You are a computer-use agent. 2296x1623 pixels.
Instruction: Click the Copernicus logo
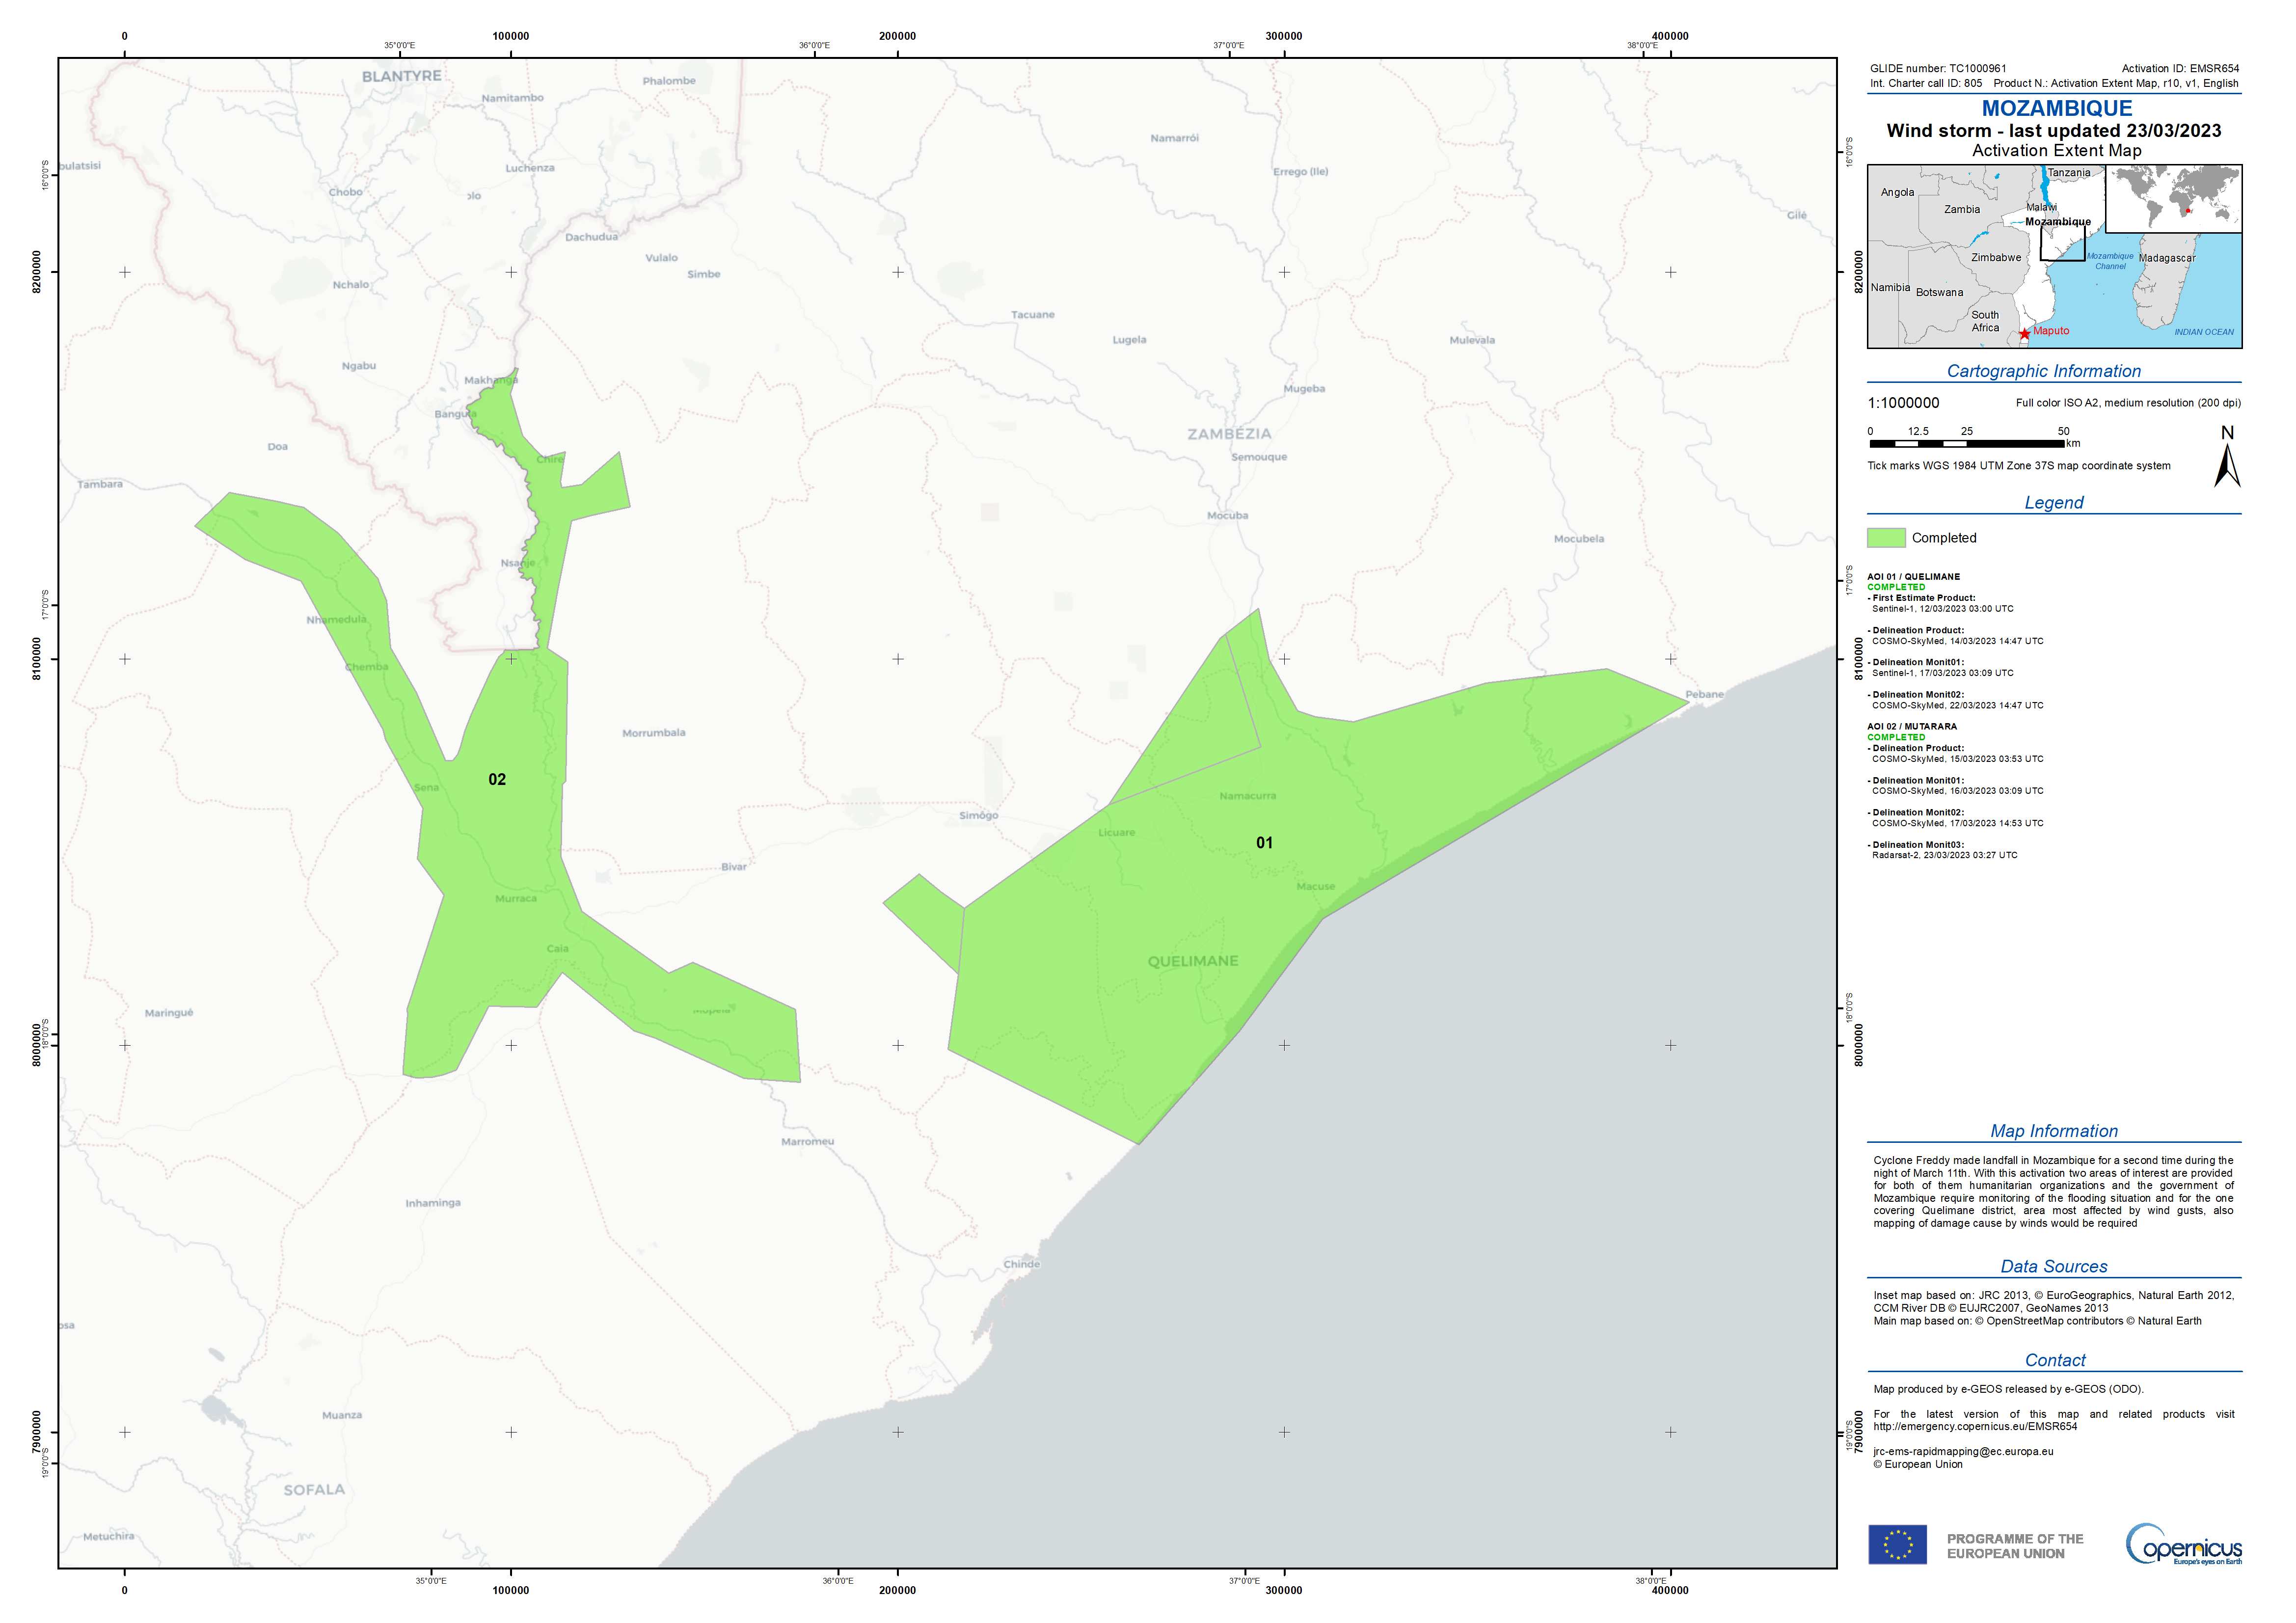pos(2183,1546)
